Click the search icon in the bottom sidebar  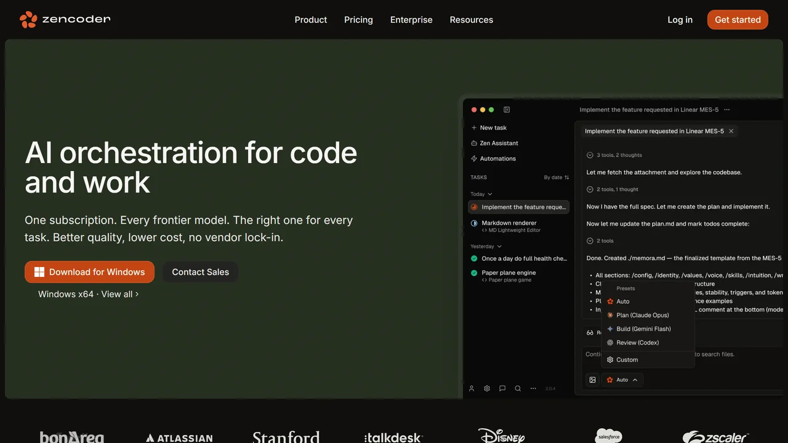coord(518,388)
